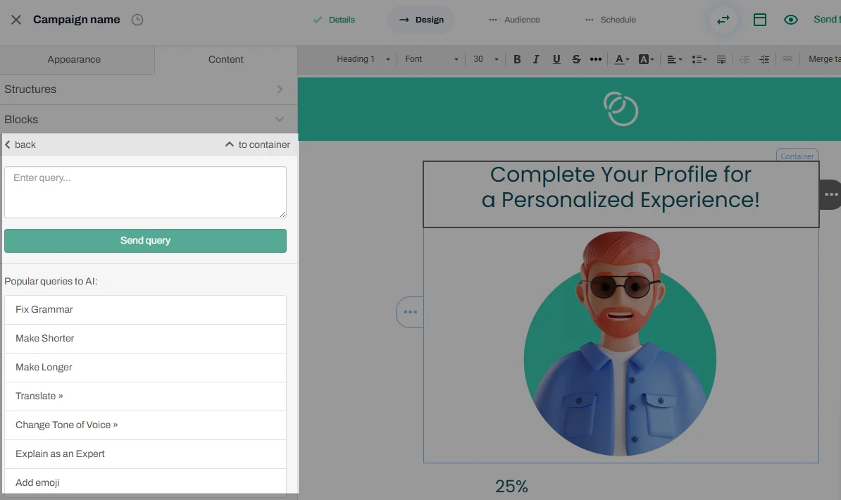Click decrease indent icon
Screen dimensions: 841x500
[745, 60]
